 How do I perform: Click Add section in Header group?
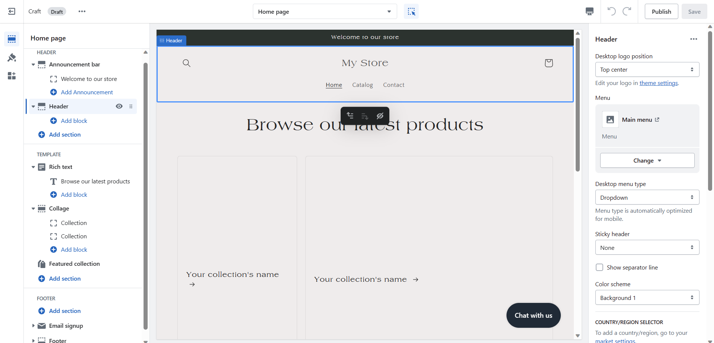65,134
